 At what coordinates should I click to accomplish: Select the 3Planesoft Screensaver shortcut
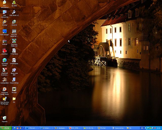pos(5,72)
